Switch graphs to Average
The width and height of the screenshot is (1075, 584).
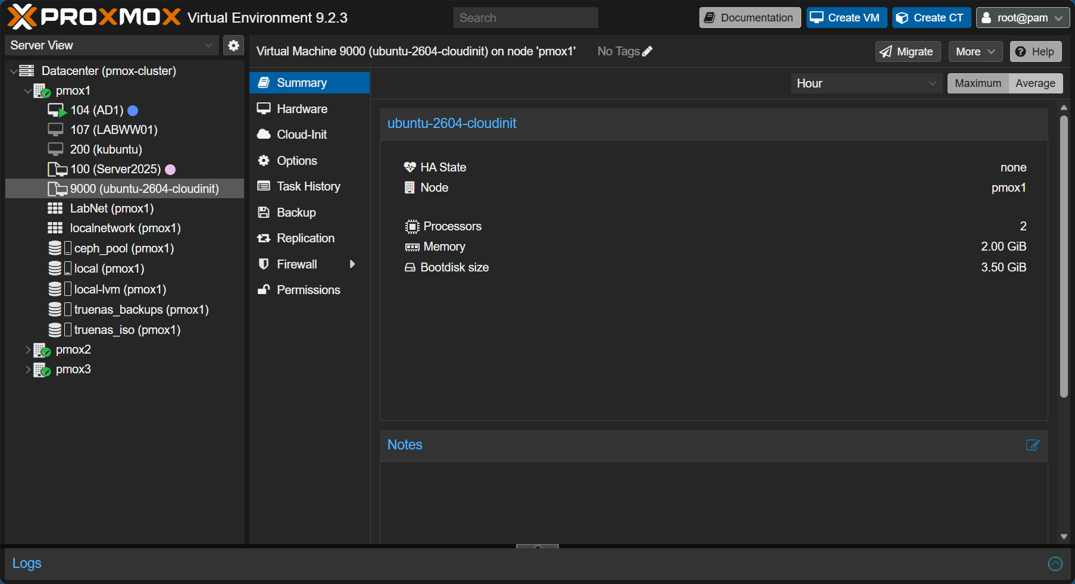coord(1035,83)
